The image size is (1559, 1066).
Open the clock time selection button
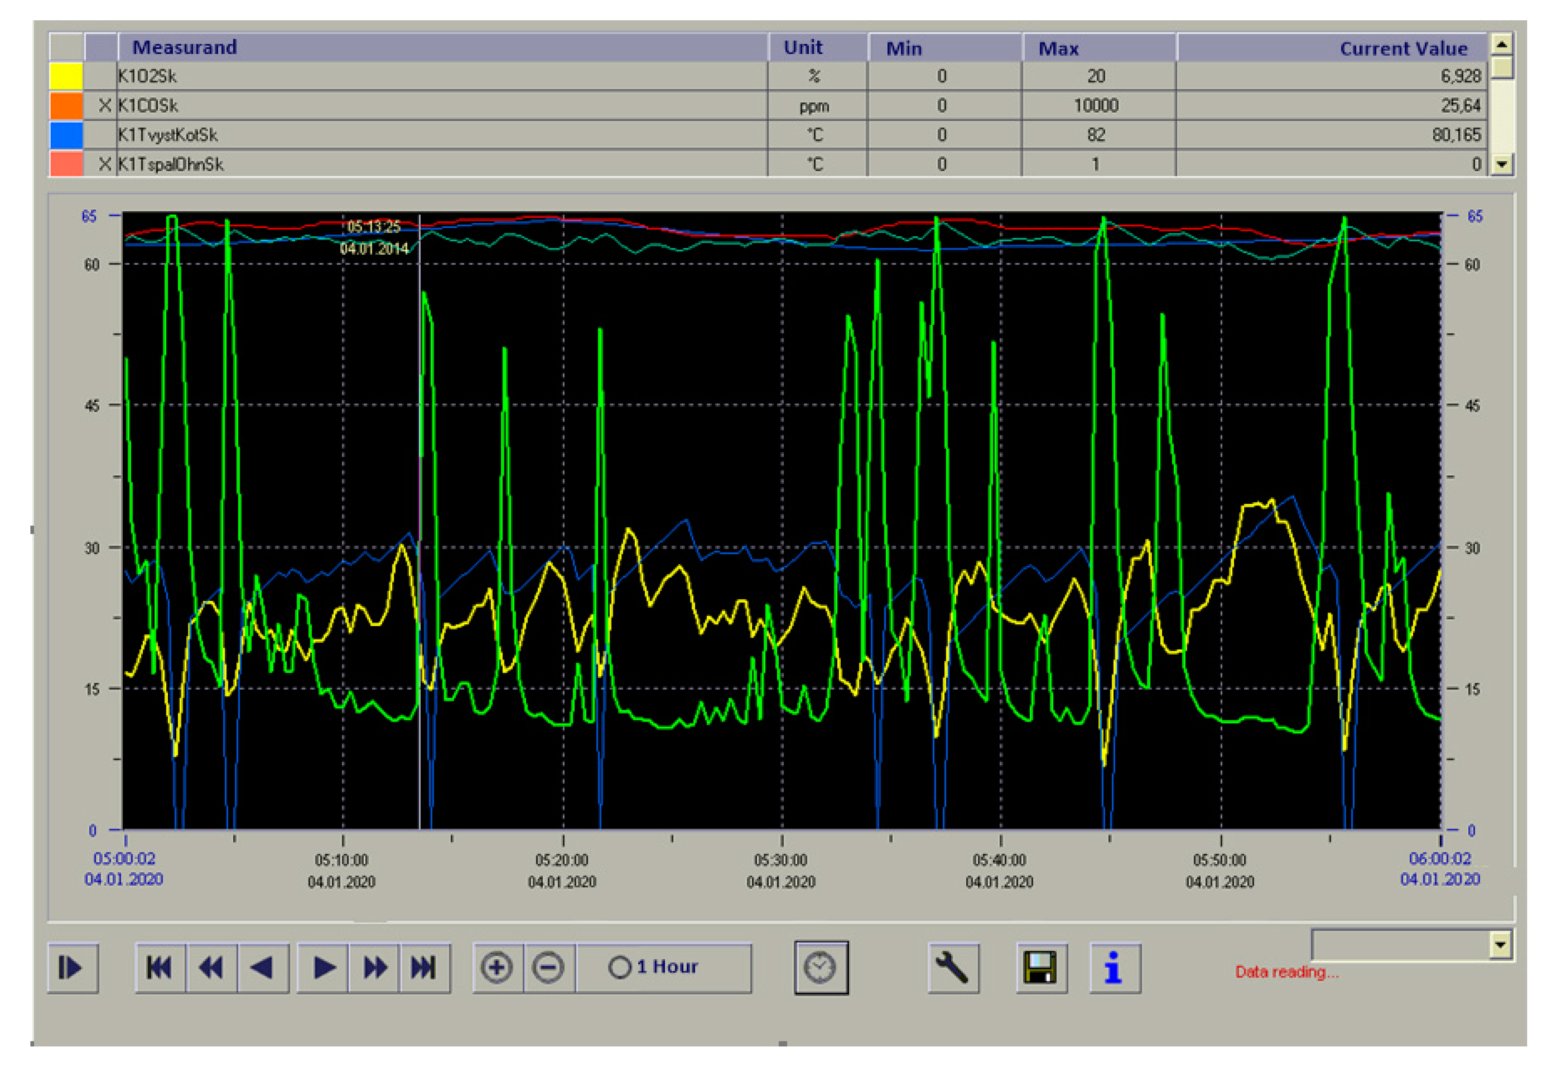[x=820, y=968]
